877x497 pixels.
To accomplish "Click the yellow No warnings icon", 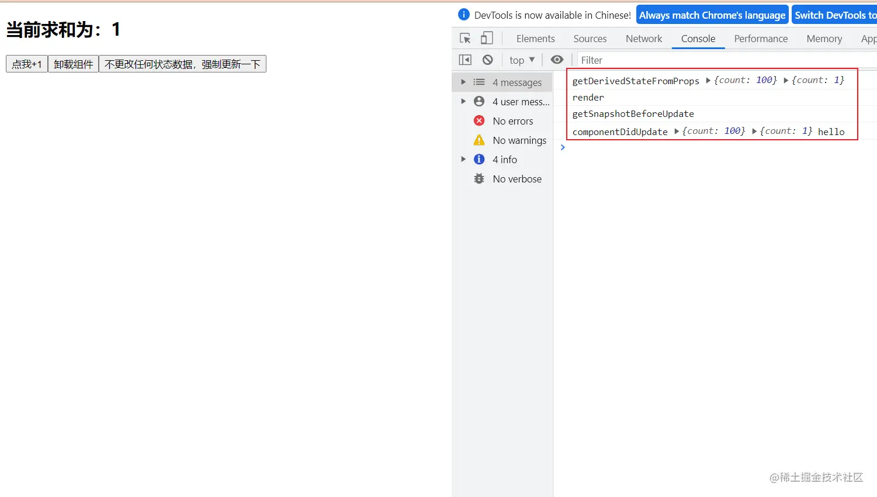I will point(479,140).
